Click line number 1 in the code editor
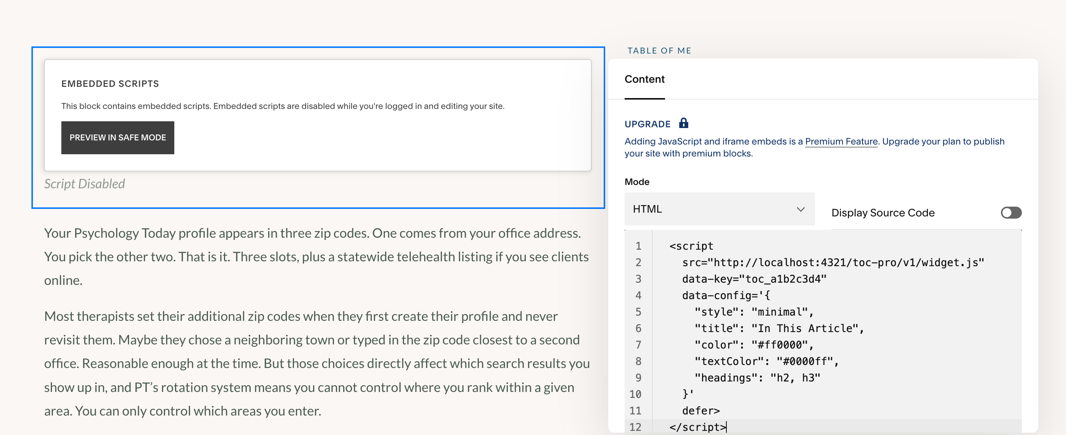 click(638, 246)
